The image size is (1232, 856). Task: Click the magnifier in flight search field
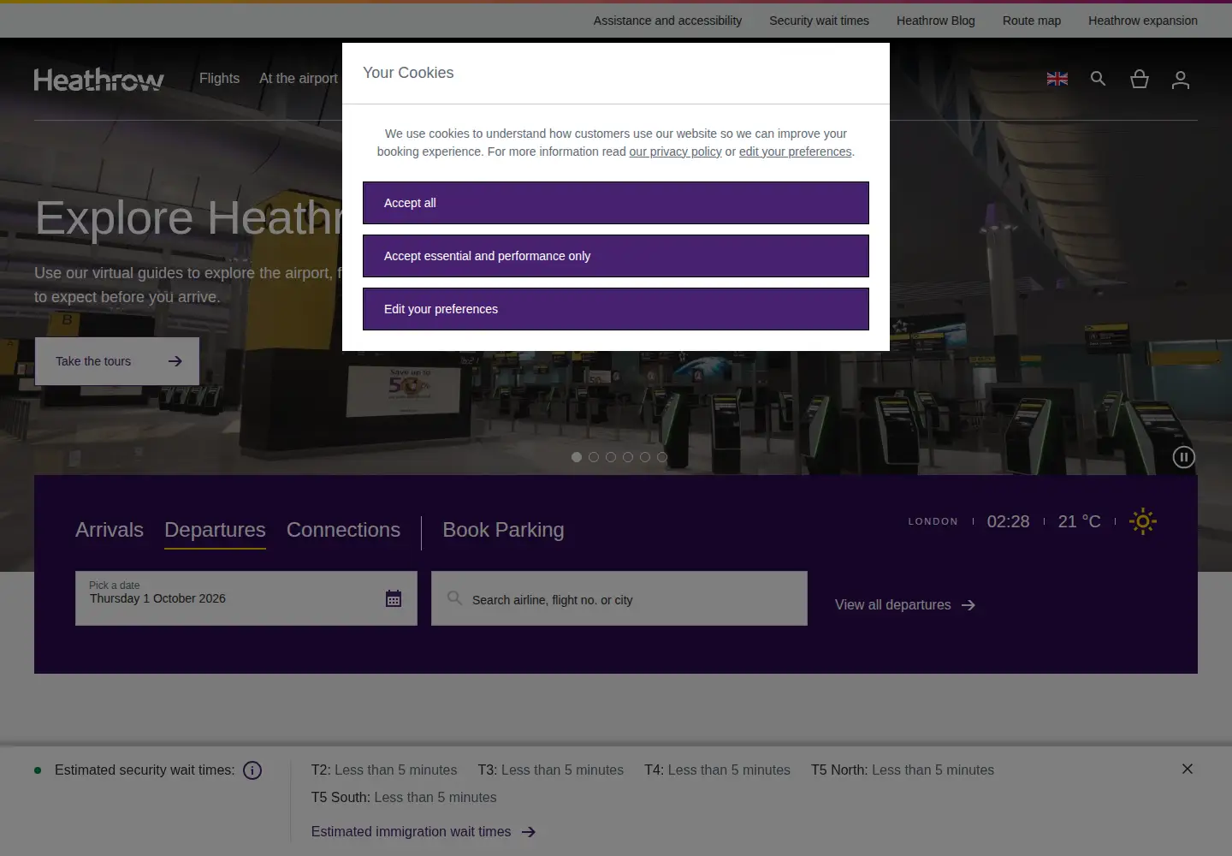[454, 597]
